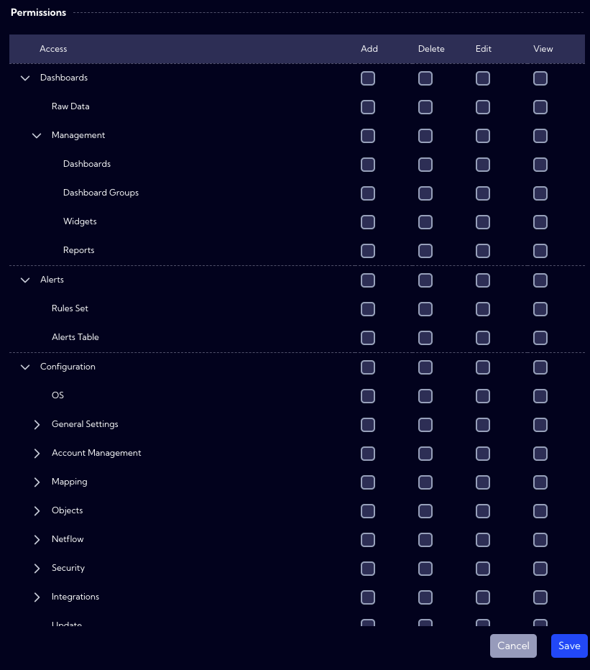Check the View box for Raw Data

coord(540,107)
